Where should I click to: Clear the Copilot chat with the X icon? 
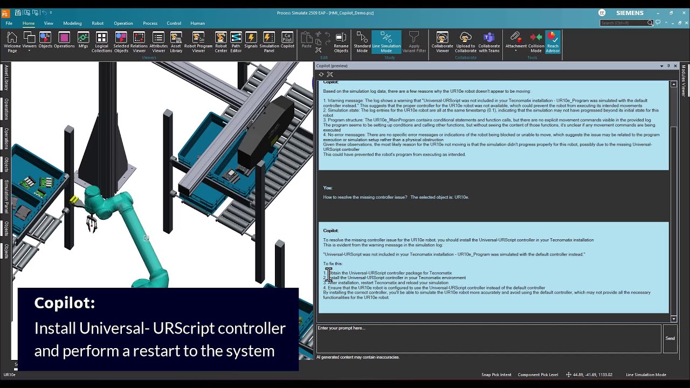330,74
